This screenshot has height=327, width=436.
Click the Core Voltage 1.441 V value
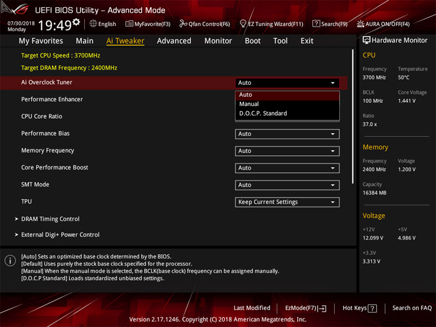(x=406, y=101)
